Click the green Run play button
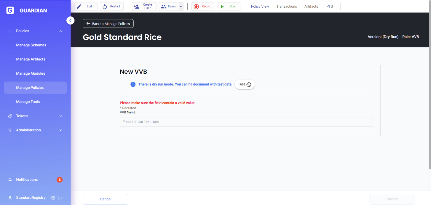 coord(229,7)
